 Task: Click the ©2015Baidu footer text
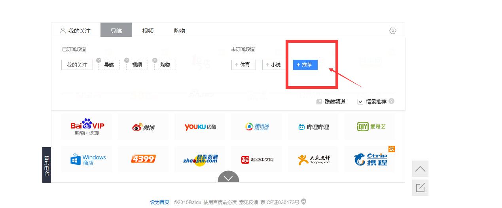point(188,202)
